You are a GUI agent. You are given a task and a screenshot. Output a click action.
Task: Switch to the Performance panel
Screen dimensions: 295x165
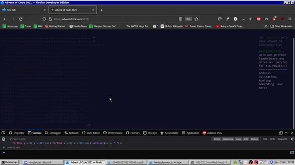[x=113, y=133]
